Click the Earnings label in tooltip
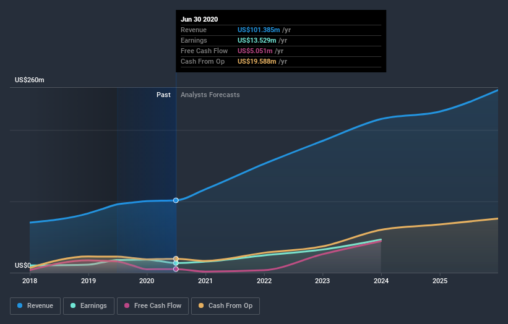Screen dimensions: 508x324 (194, 40)
